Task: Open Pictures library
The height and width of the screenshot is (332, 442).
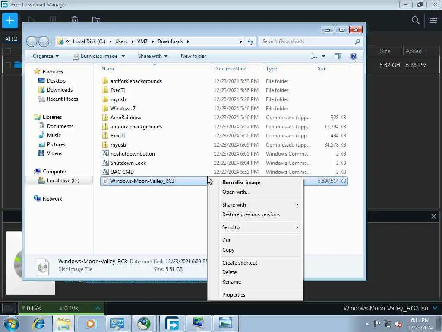Action: point(56,144)
